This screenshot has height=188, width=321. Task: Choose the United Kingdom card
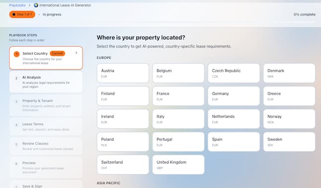tap(178, 165)
